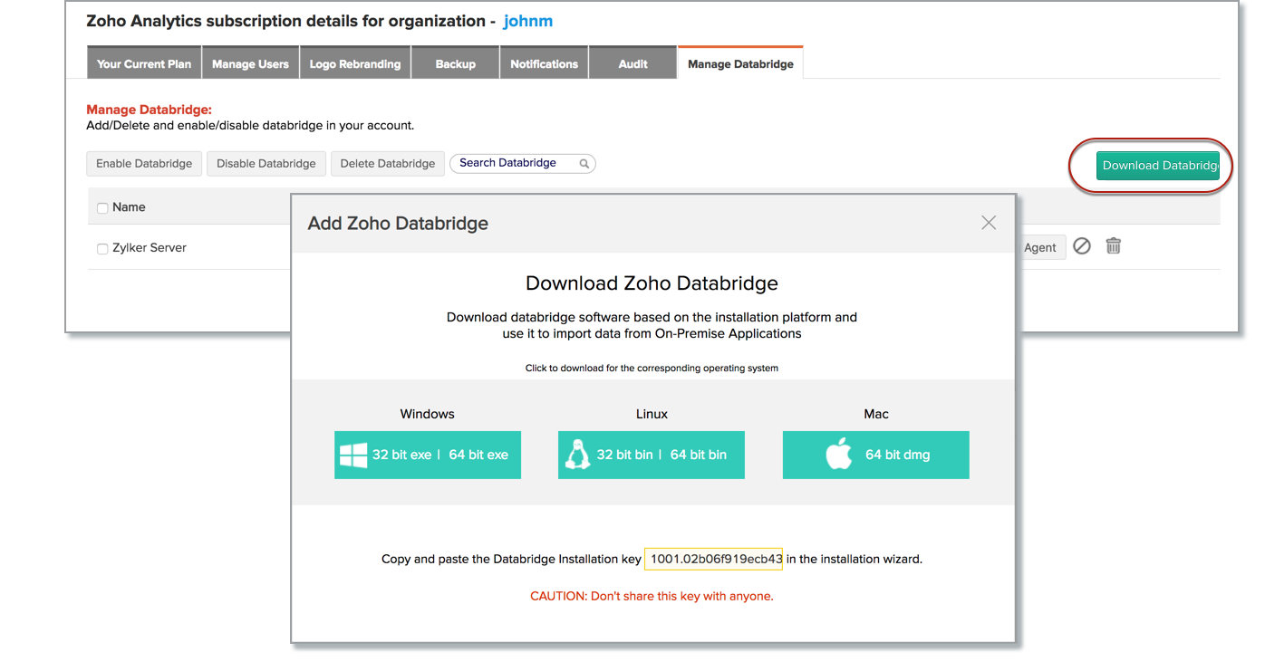
Task: Click the Windows platform label
Action: (428, 414)
